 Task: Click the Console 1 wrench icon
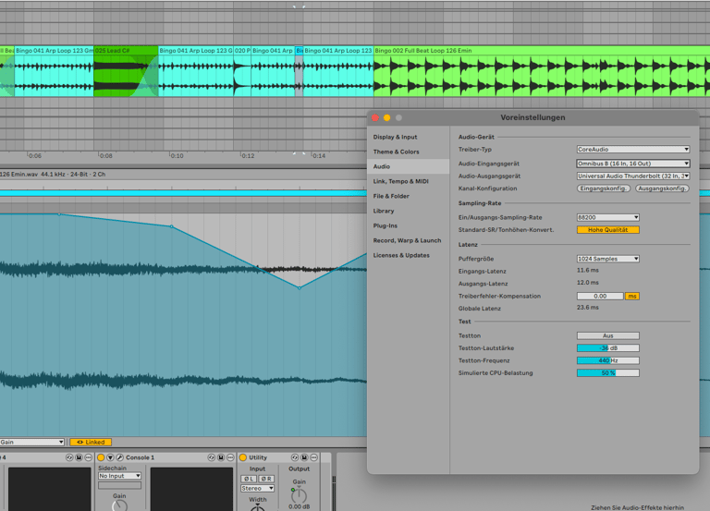(119, 457)
